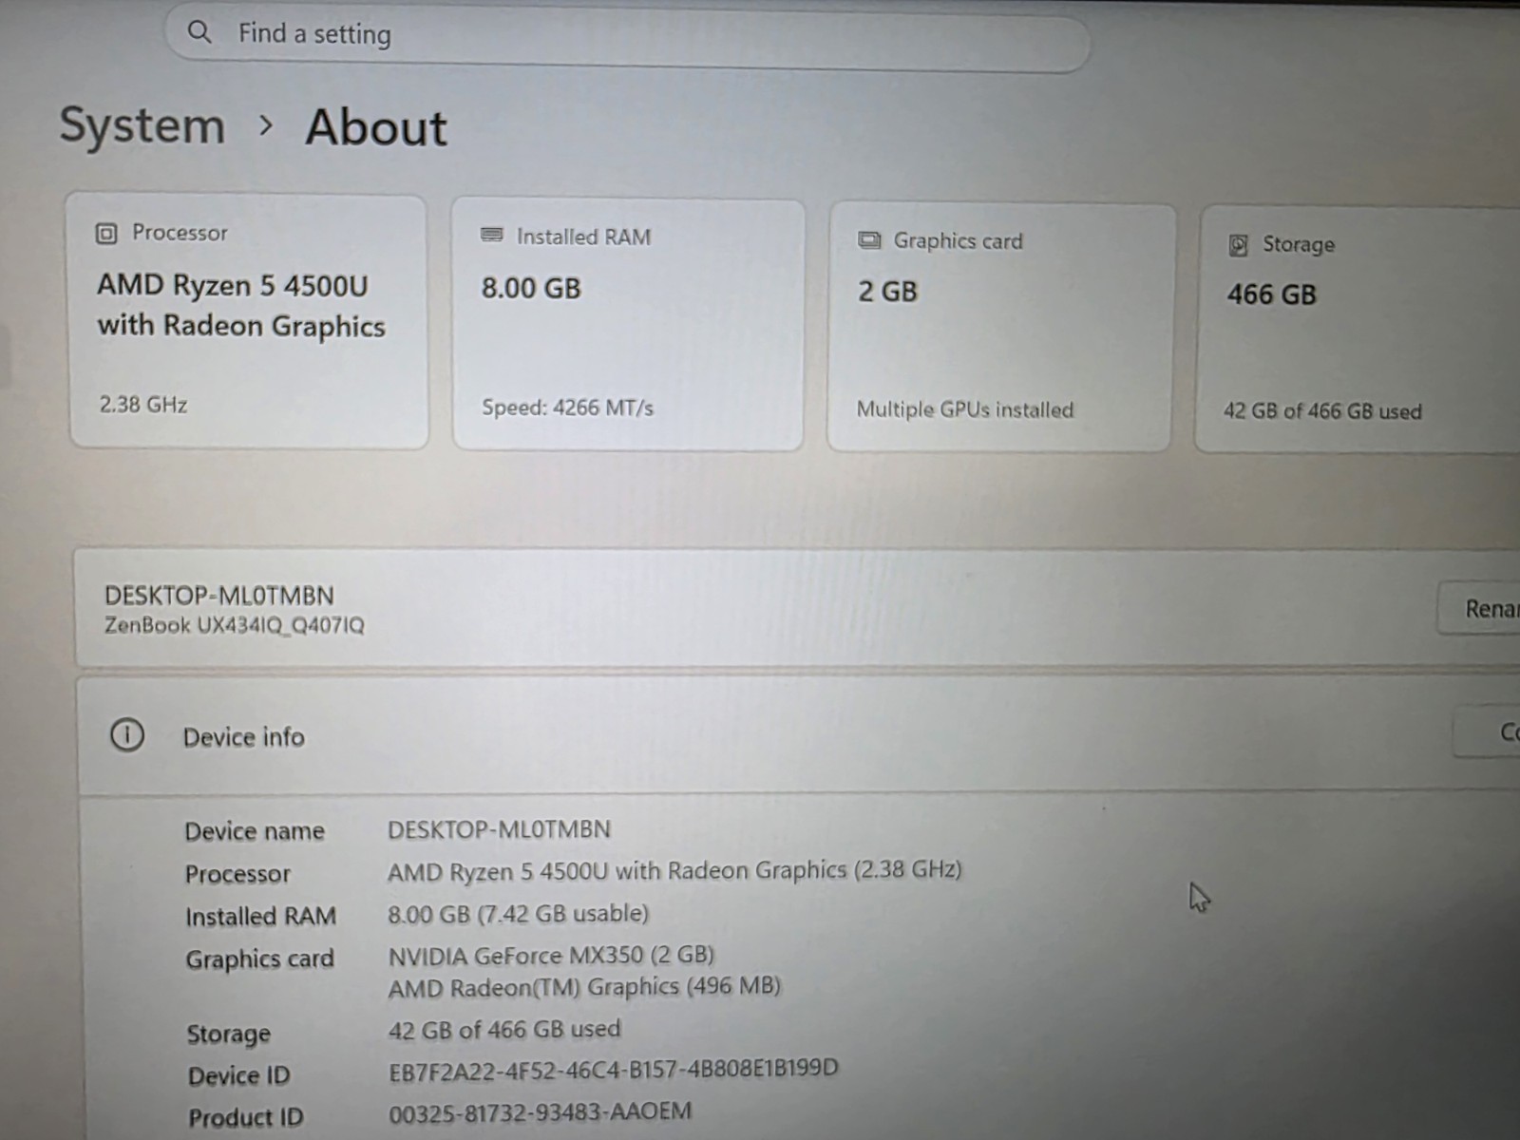Select "8.00 GB" value in RAM card
The image size is (1520, 1140).
coord(531,288)
